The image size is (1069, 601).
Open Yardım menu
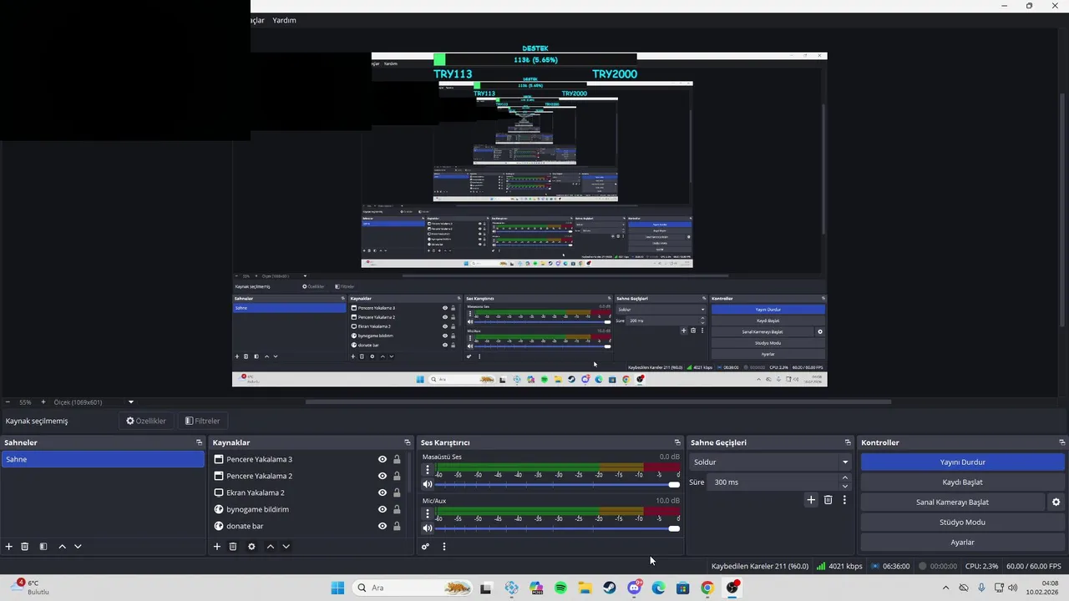tap(284, 20)
